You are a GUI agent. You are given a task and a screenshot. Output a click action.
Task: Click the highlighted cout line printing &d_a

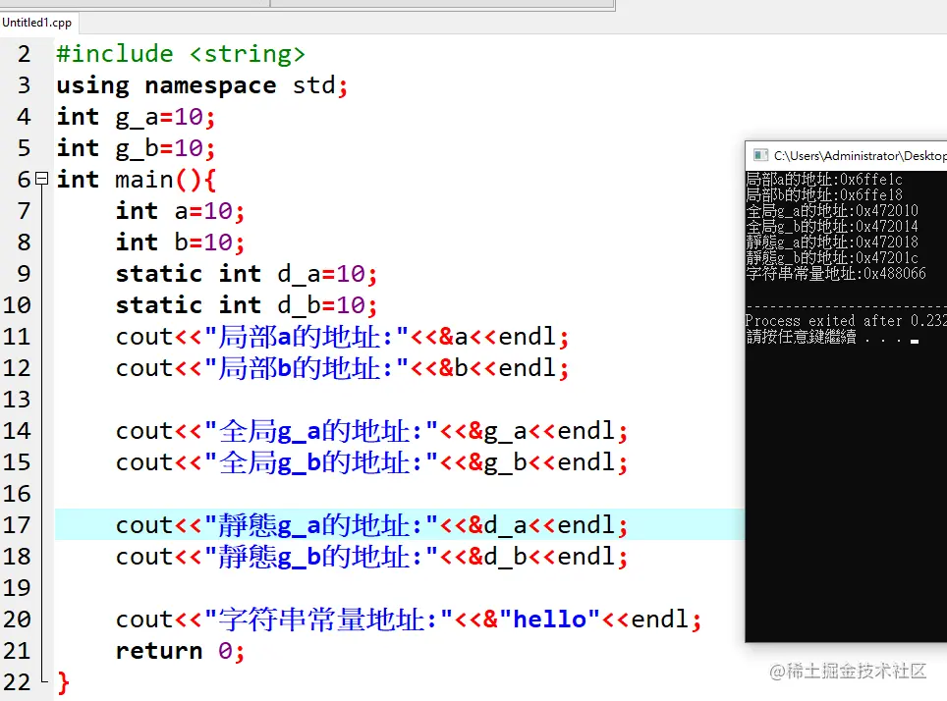(x=371, y=525)
